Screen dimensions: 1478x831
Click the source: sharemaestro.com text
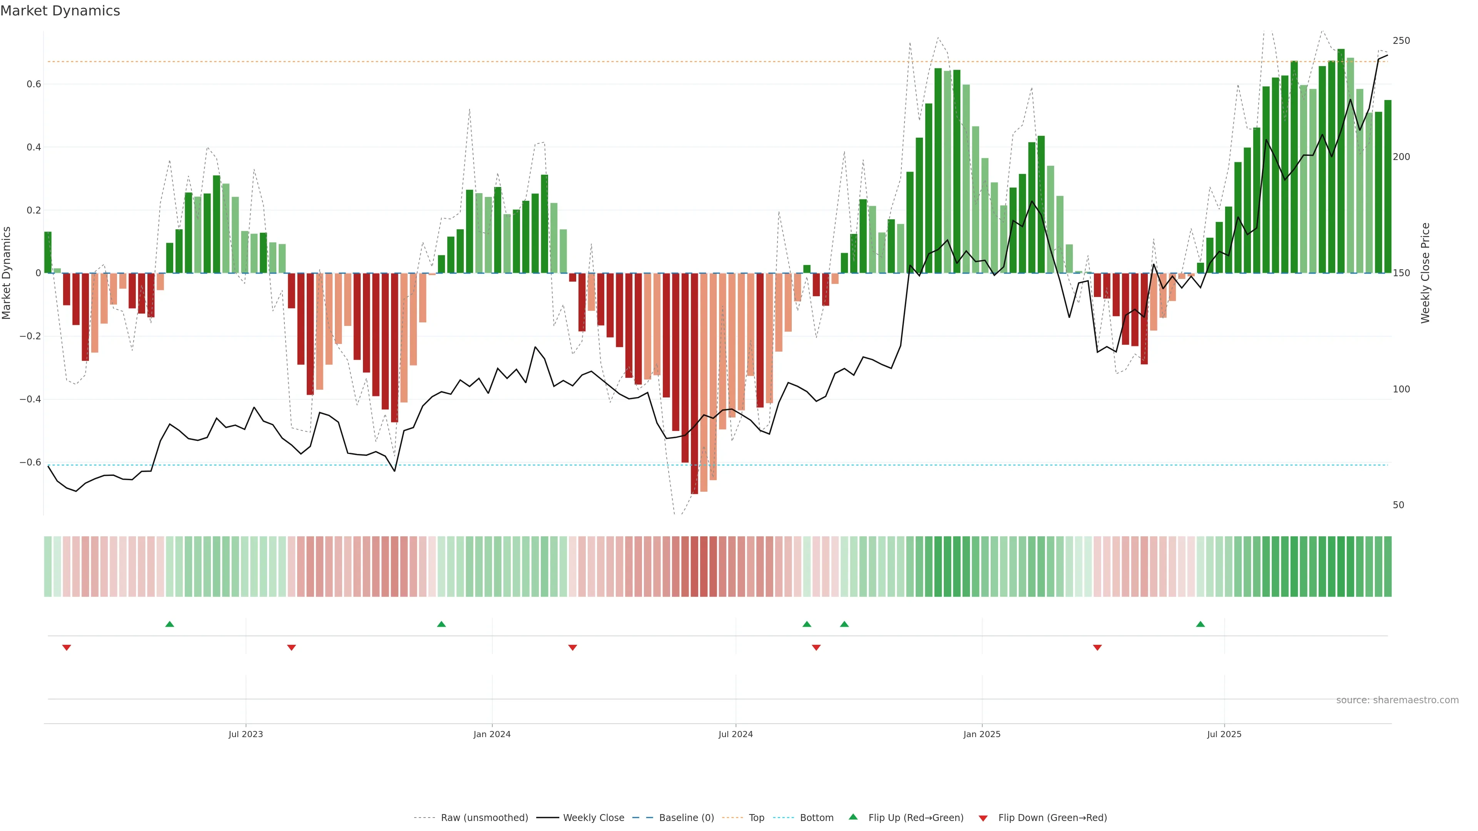click(x=1397, y=700)
